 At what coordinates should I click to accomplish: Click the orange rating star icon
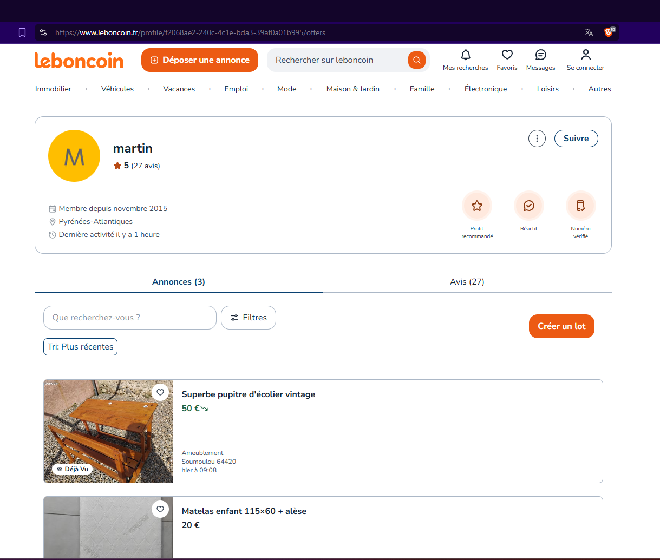pos(117,166)
